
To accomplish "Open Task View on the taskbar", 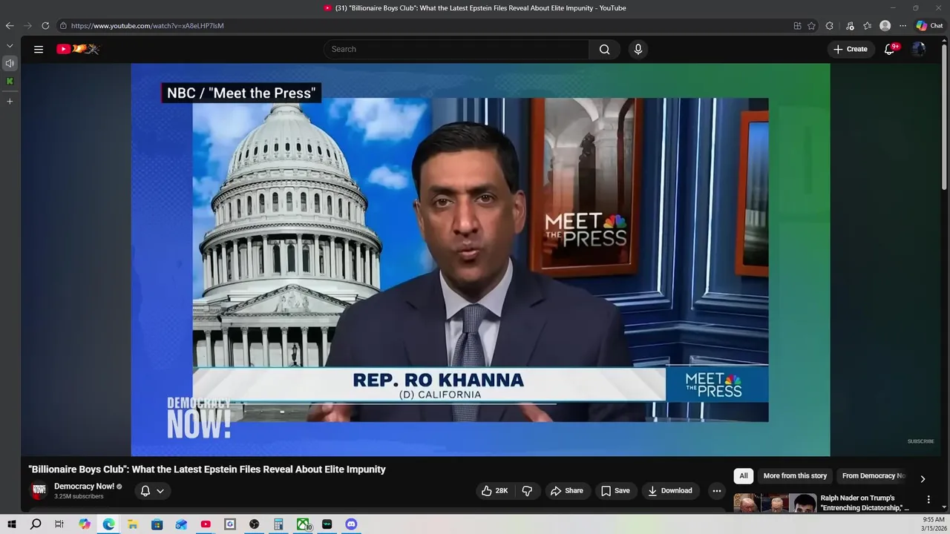I will (59, 524).
